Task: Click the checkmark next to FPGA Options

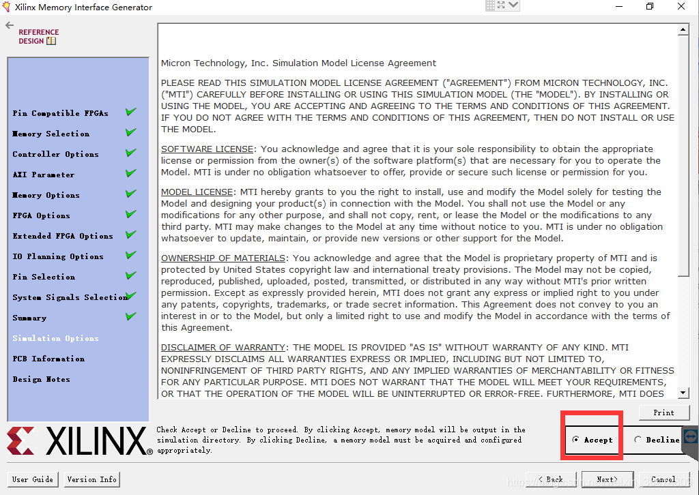Action: [130, 214]
